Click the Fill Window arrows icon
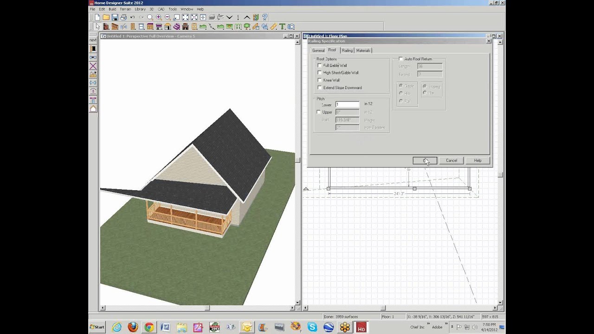The height and width of the screenshot is (334, 594). point(185,17)
